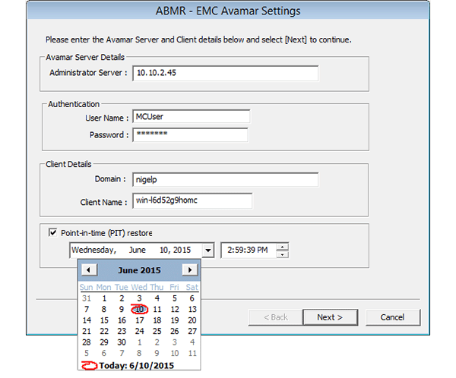
Task: Open the date picker dropdown arrow
Action: coord(208,250)
